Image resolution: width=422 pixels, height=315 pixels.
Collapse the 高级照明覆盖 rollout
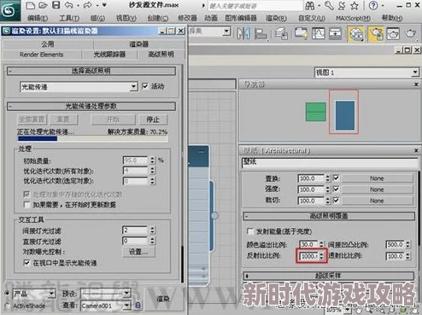pos(329,216)
